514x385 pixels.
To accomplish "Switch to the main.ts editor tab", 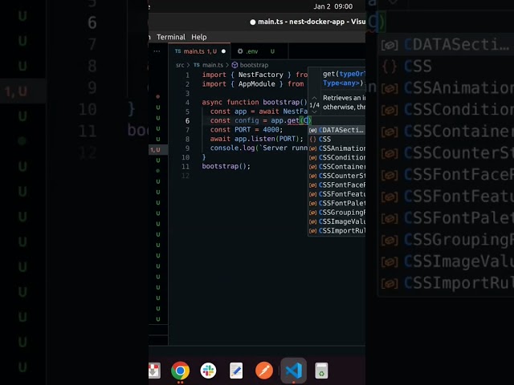I will (200, 51).
